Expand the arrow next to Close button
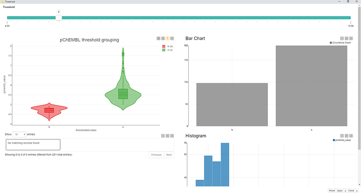Image resolution: width=361 pixels, height=195 pixels. (x=357, y=191)
